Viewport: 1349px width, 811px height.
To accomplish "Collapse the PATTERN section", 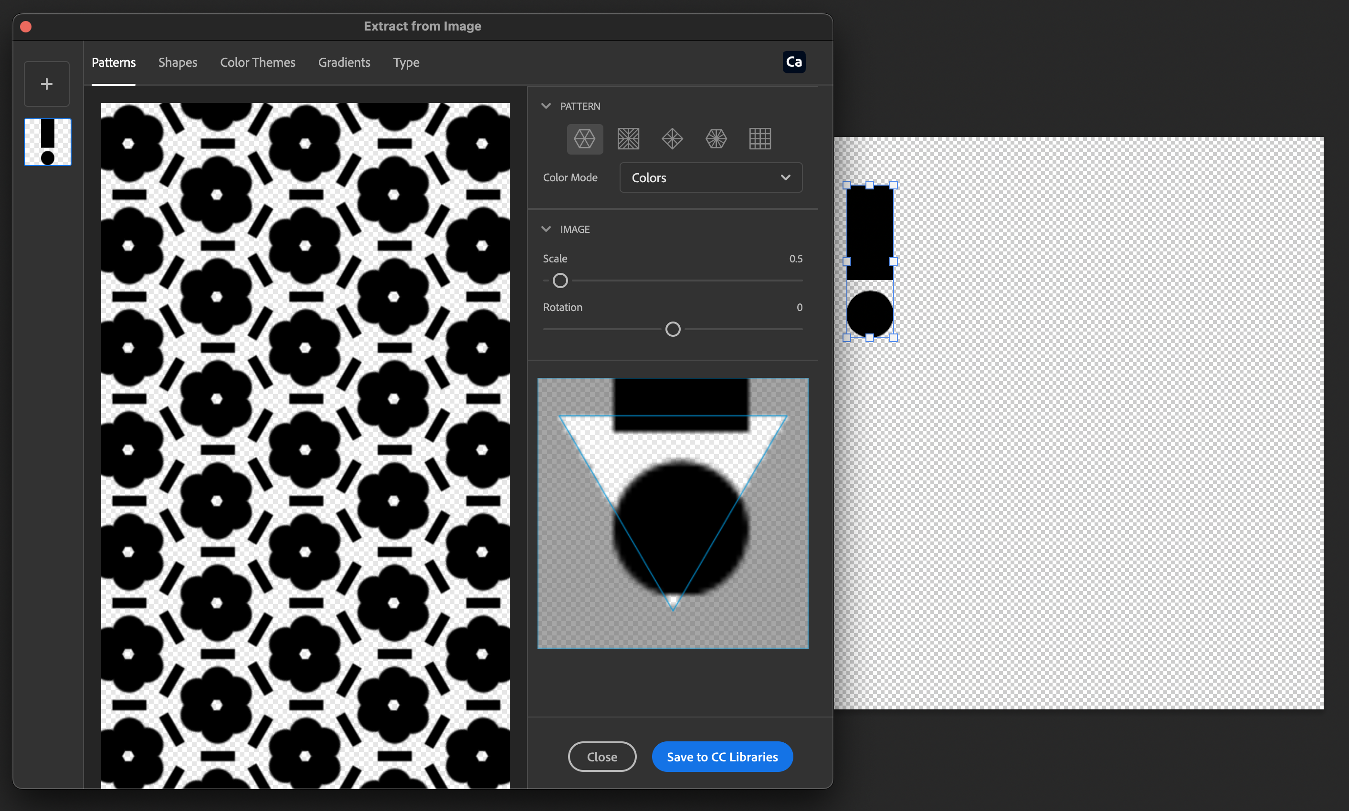I will [547, 105].
